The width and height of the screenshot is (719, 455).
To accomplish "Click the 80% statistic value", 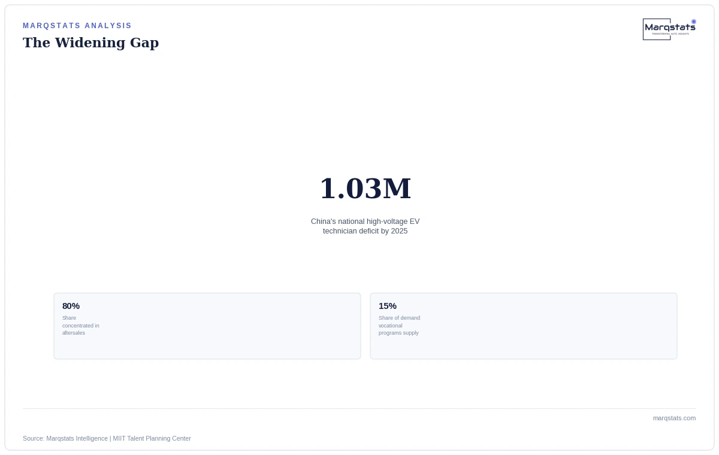I will point(71,306).
